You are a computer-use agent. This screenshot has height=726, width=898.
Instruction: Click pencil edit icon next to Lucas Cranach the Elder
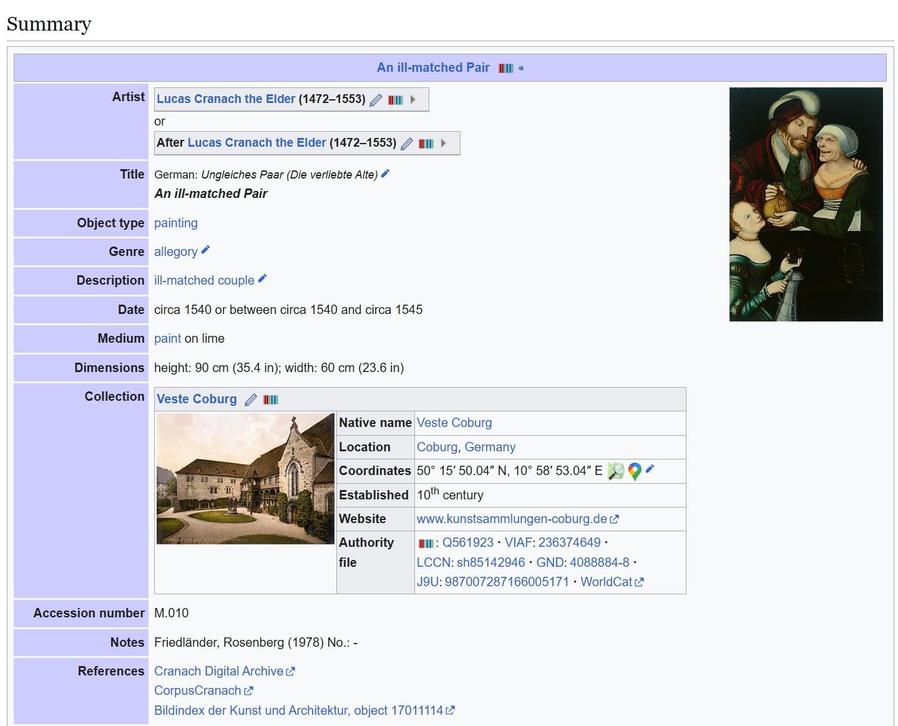(x=376, y=100)
